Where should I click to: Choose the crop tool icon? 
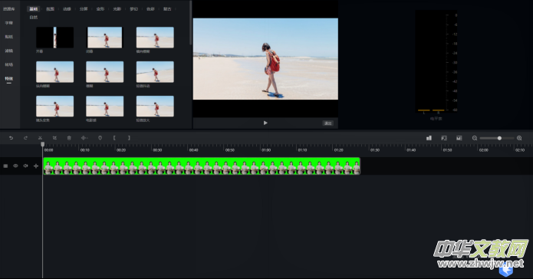point(54,138)
